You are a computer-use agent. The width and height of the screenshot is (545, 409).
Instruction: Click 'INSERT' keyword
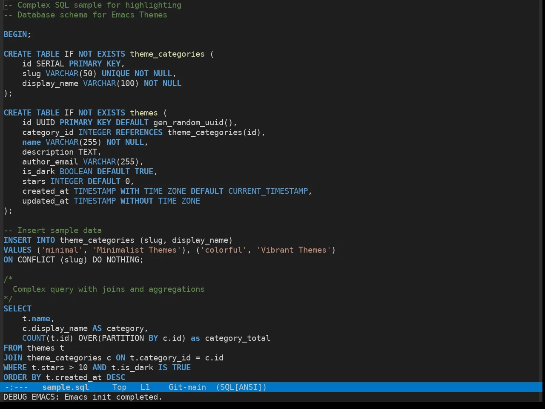(x=17, y=240)
